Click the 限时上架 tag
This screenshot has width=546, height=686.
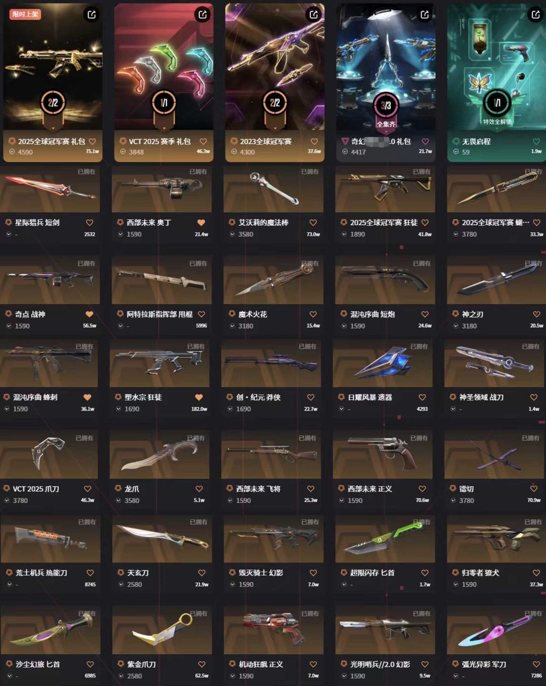[x=25, y=14]
